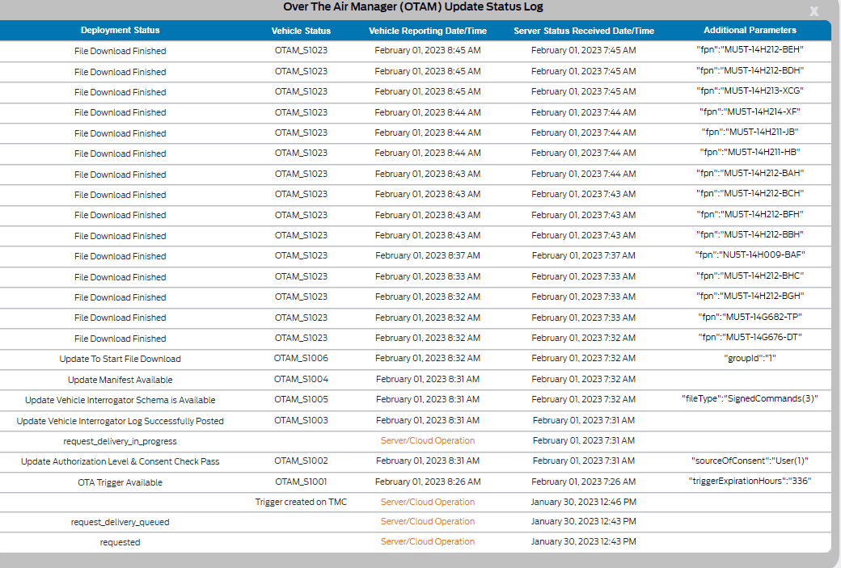The image size is (841, 568).
Task: Click the Vehicle Reporting Date/Time header
Action: tap(427, 31)
